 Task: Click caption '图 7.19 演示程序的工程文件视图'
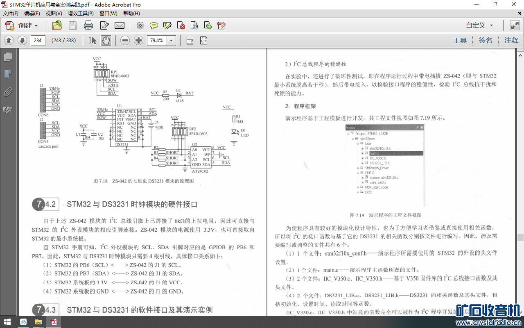(x=386, y=215)
